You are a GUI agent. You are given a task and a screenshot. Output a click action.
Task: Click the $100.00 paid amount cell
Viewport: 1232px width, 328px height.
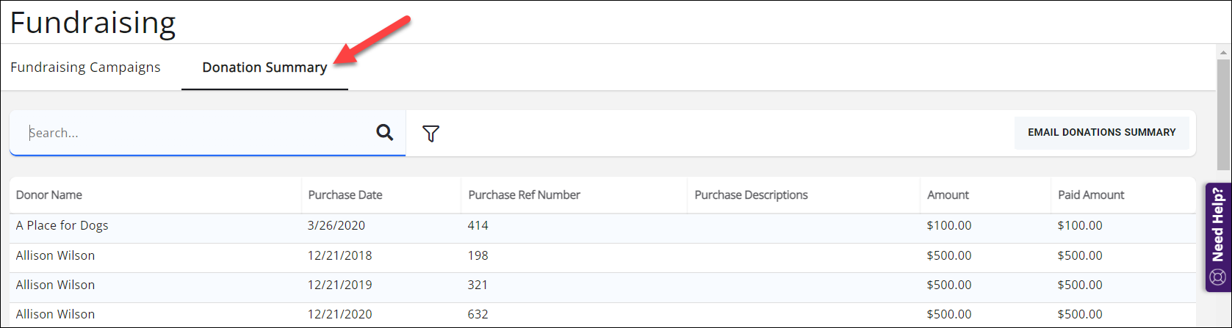1079,226
